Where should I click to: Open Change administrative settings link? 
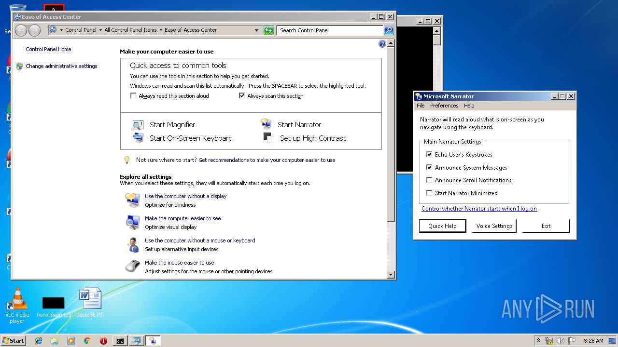[61, 66]
